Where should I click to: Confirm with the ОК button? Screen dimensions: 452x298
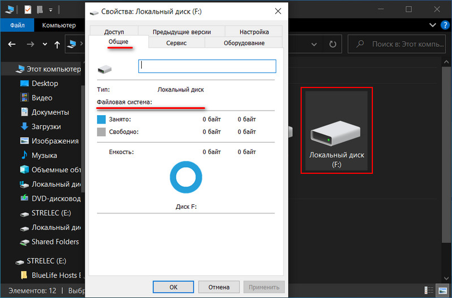click(173, 287)
